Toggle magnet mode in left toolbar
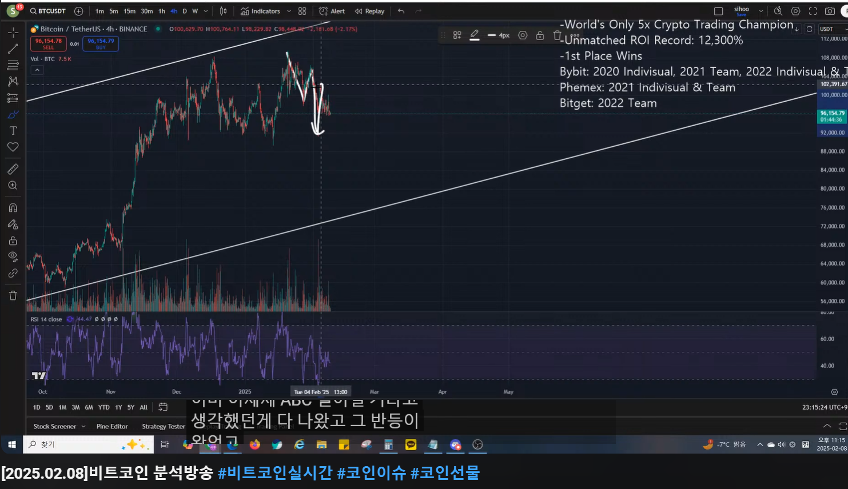 pos(13,207)
